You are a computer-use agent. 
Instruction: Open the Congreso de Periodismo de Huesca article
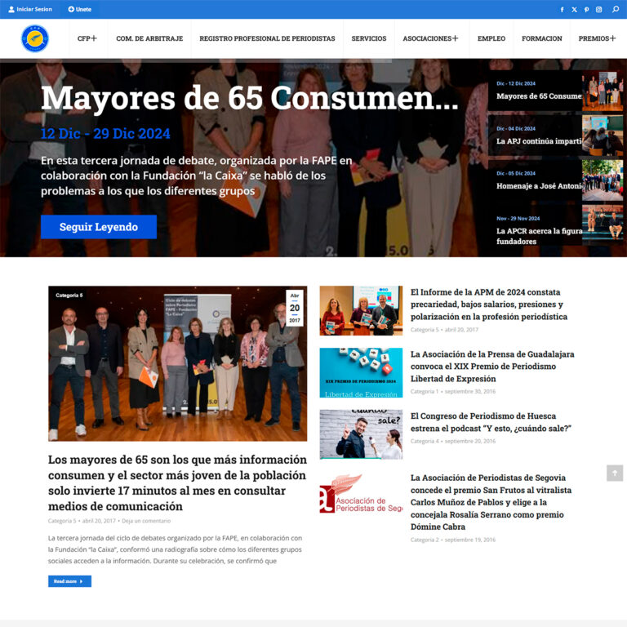pos(490,422)
